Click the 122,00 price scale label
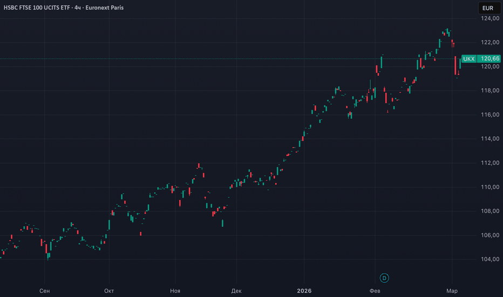The height and width of the screenshot is (297, 503). point(488,42)
